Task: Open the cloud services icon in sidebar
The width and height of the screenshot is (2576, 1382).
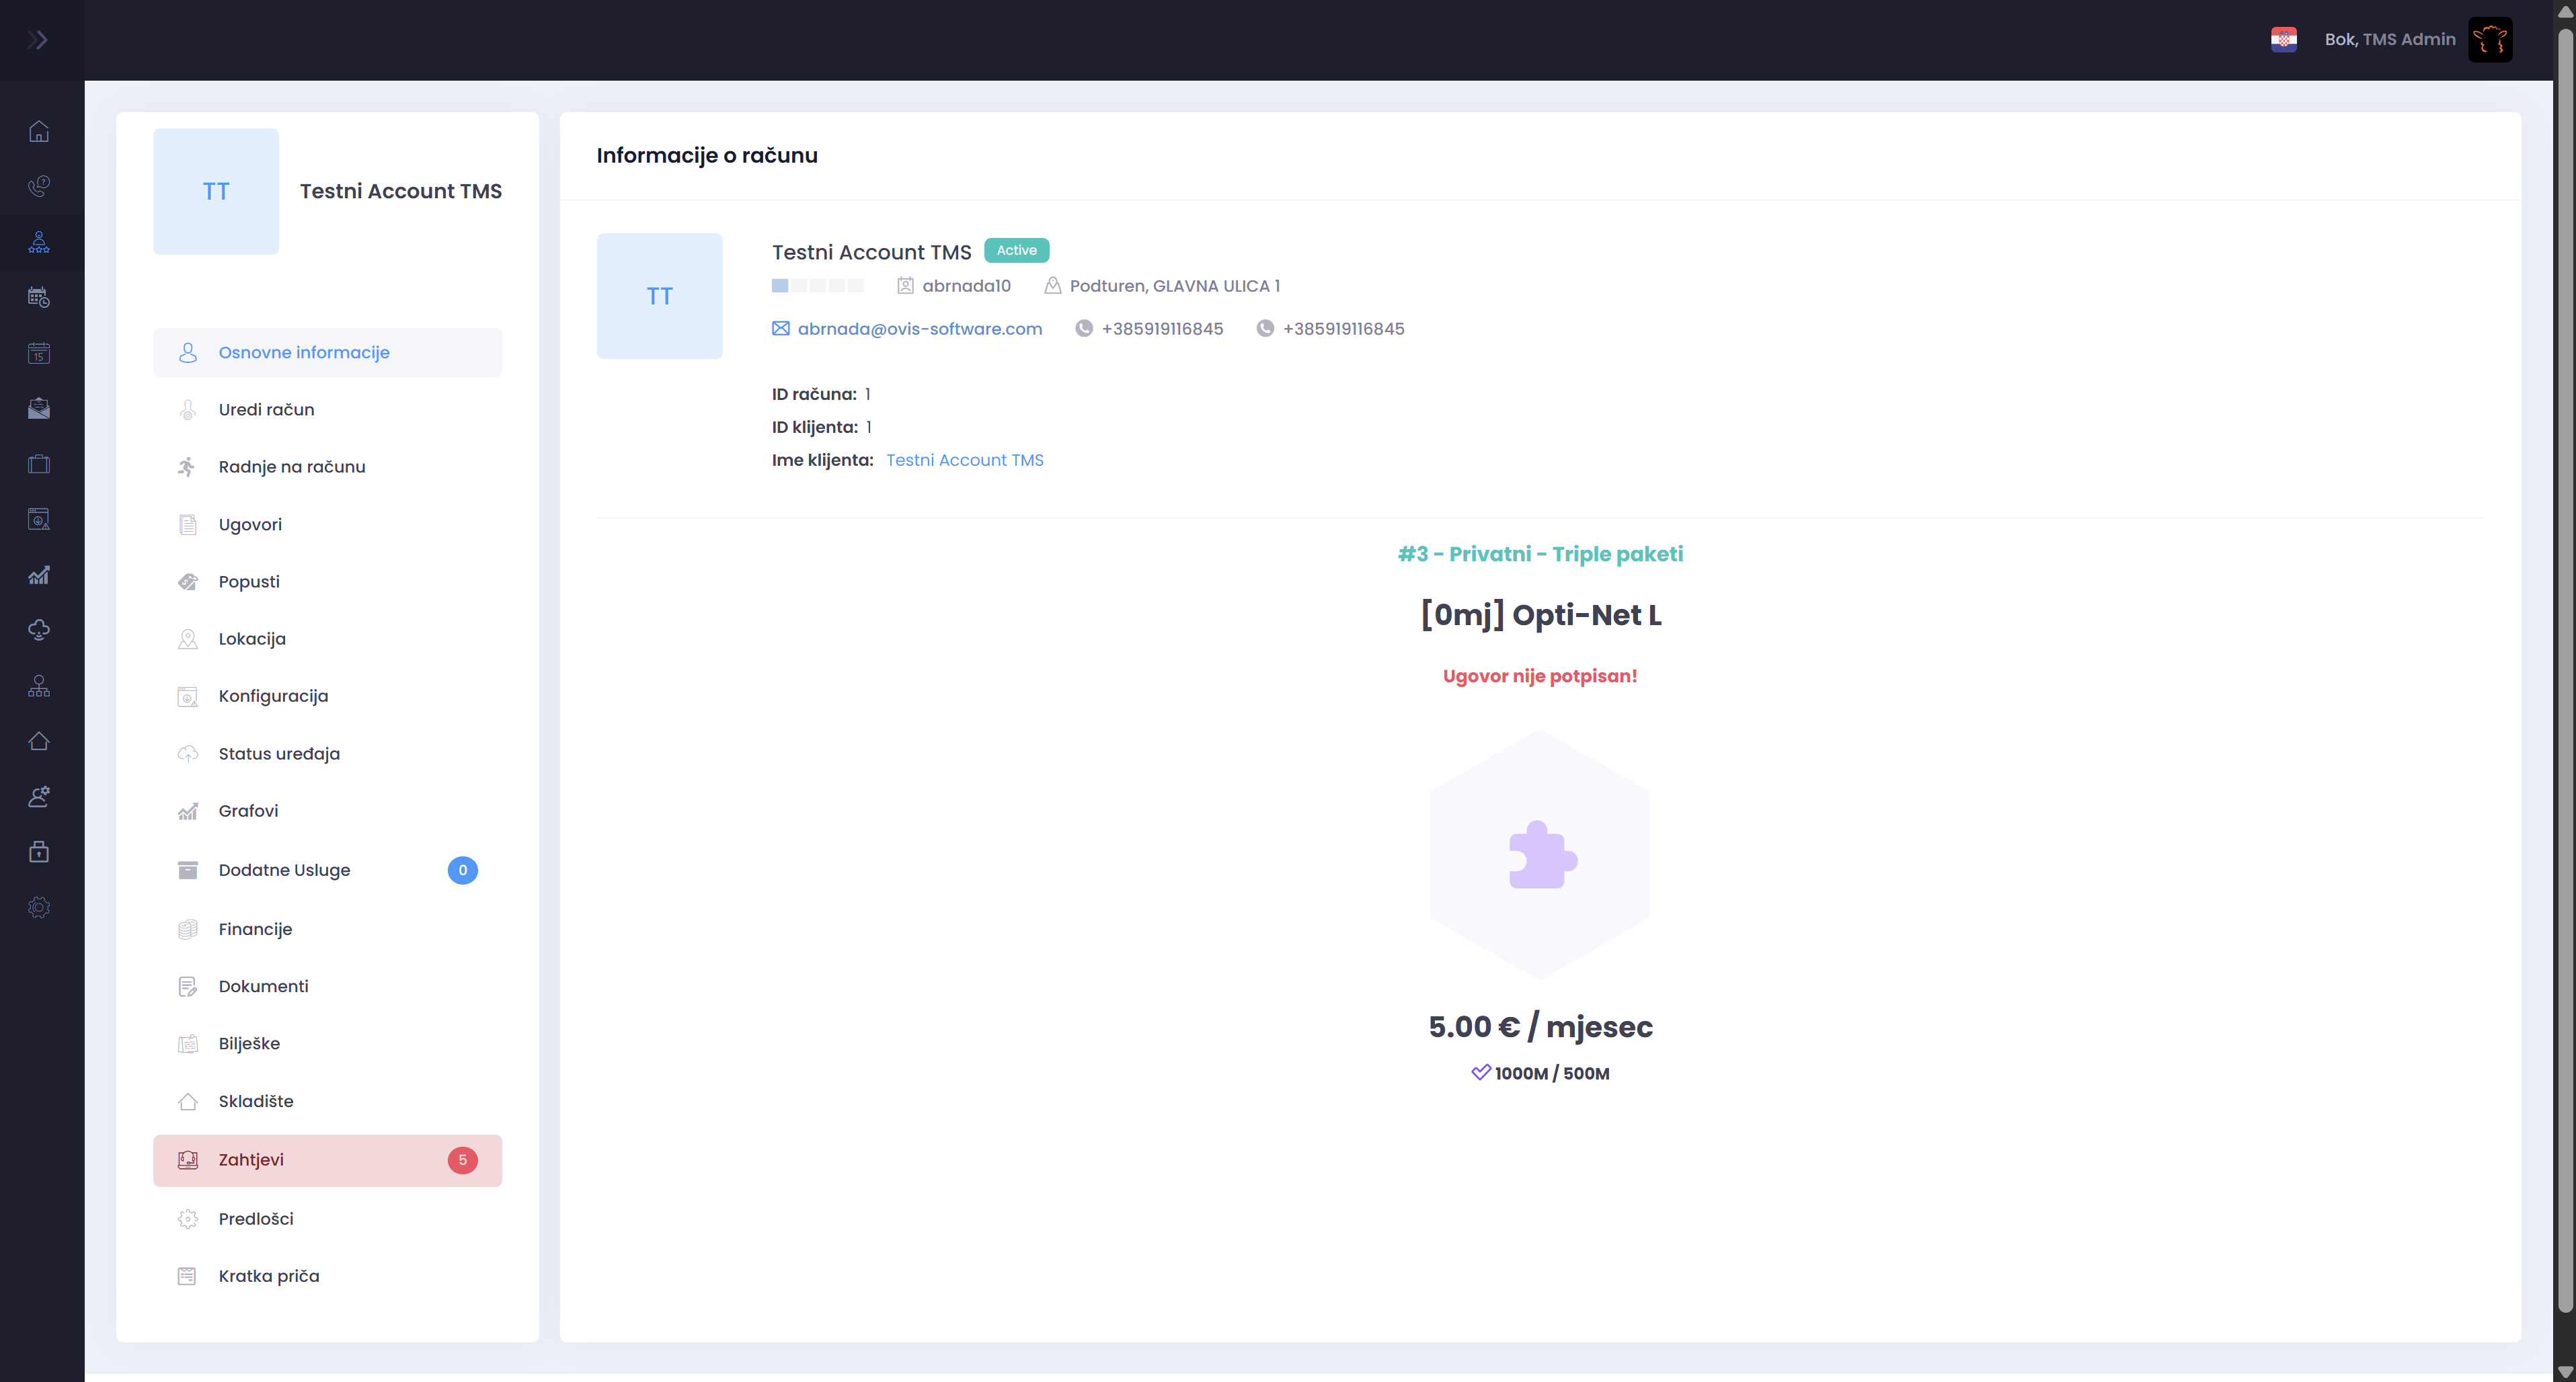Action: click(x=39, y=629)
